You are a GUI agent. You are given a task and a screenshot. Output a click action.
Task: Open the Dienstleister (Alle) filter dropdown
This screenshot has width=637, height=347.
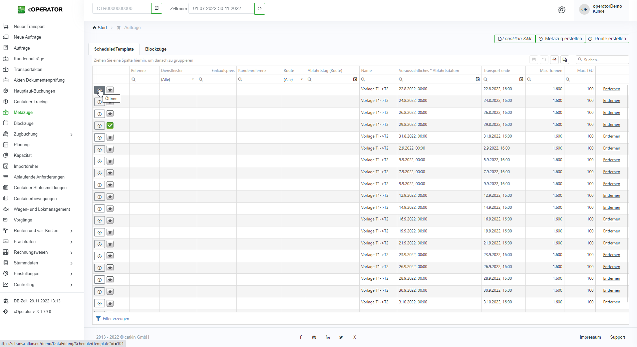pos(192,79)
